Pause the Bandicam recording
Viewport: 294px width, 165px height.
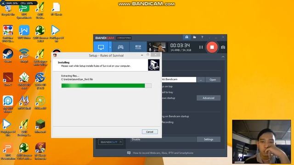201,47
